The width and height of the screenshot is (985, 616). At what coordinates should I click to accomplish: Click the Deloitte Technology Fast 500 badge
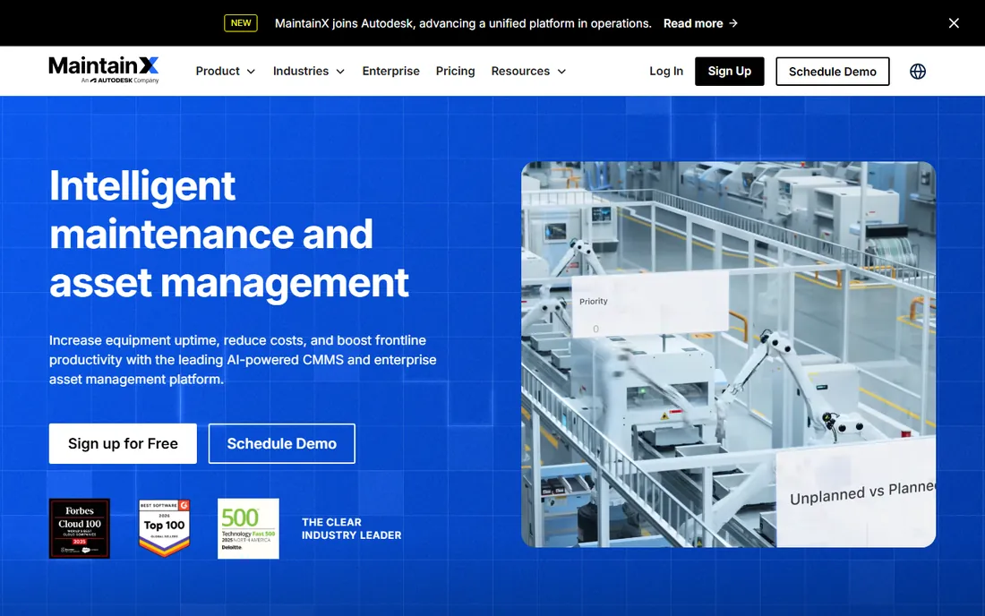pyautogui.click(x=248, y=529)
